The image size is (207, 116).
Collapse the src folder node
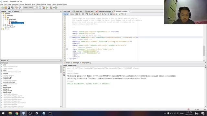pyautogui.click(x=4, y=17)
